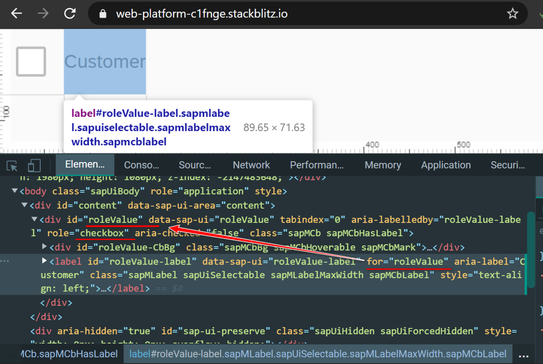Viewport: 543px width, 364px height.
Task: Collapse the body element node
Action: (x=14, y=191)
